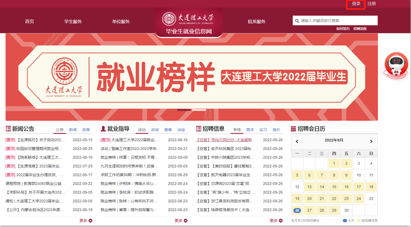The height and width of the screenshot is (227, 411).
Task: Click the search magnifier icon
Action: 297,20
